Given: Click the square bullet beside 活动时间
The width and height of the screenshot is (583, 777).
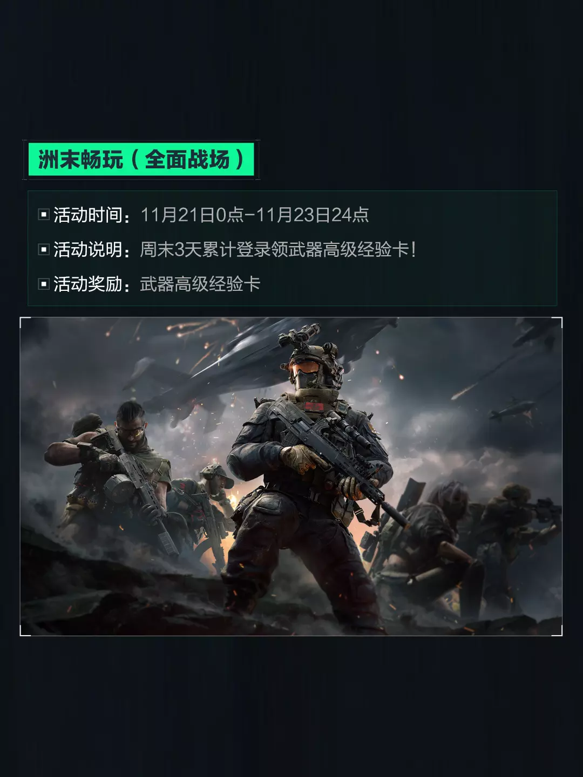Looking at the screenshot, I should pyautogui.click(x=44, y=215).
